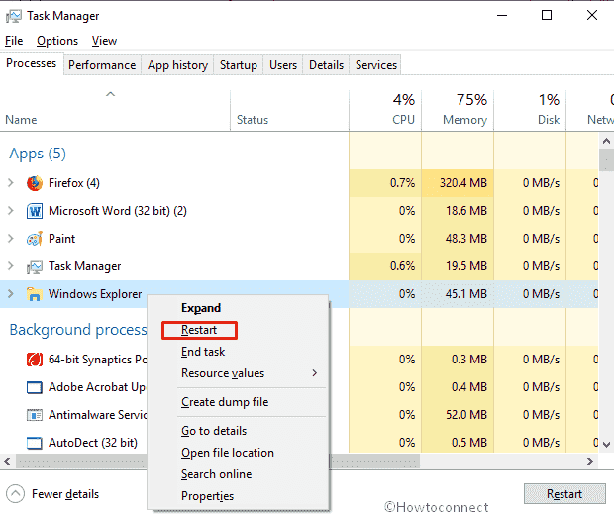
Task: Select the AutoDect (32 bit) row name
Action: point(93,443)
